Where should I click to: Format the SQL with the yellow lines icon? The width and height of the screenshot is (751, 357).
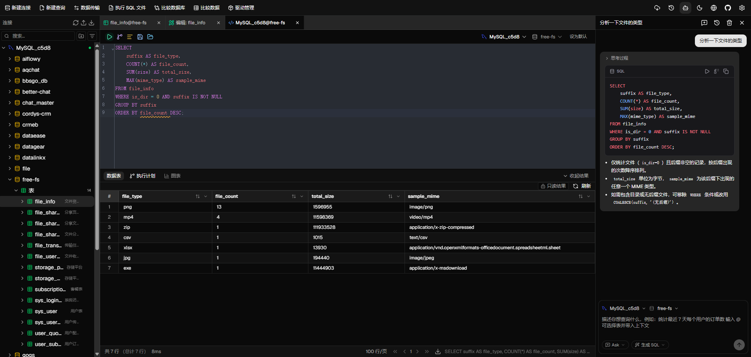(129, 37)
